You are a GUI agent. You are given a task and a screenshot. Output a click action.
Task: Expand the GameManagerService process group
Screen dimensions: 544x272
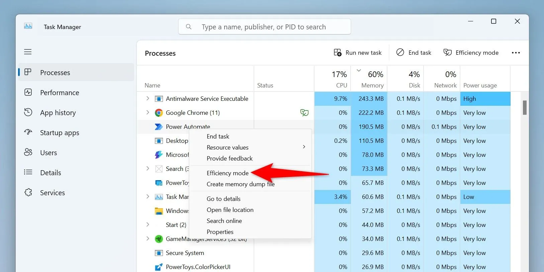coord(148,239)
